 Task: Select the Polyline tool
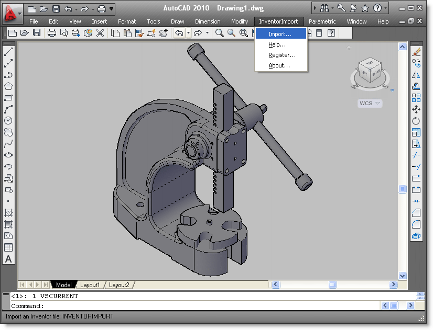tap(8, 75)
